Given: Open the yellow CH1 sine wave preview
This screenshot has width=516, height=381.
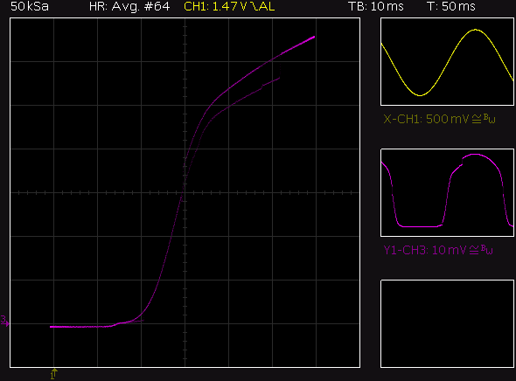Looking at the screenshot, I should pos(447,62).
